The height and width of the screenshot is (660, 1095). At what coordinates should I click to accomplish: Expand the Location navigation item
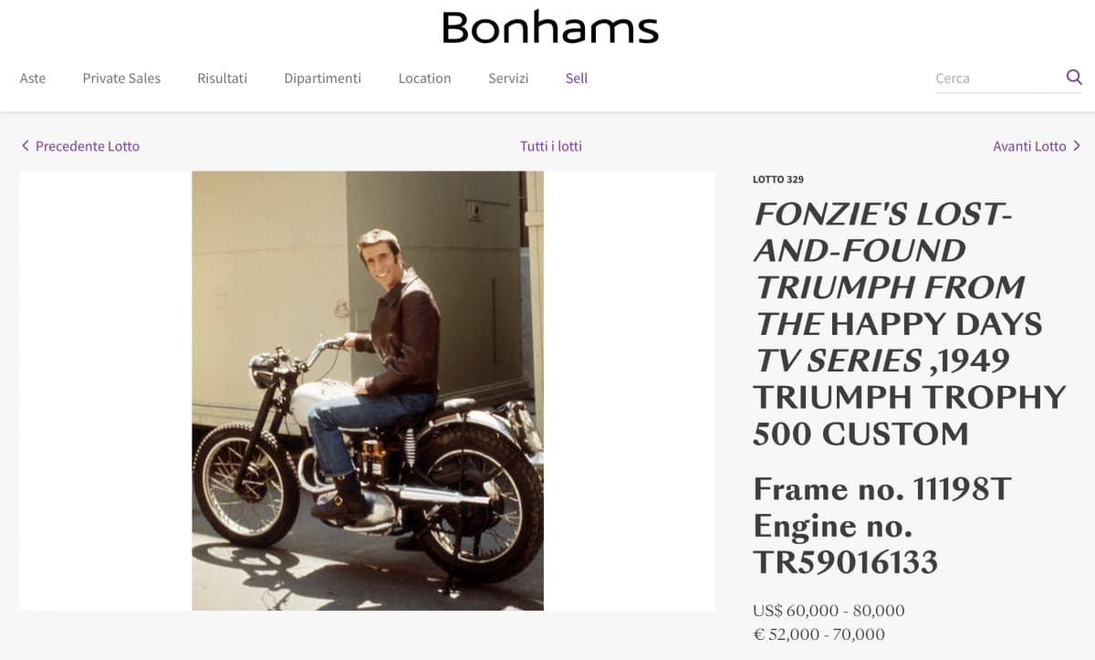[424, 79]
